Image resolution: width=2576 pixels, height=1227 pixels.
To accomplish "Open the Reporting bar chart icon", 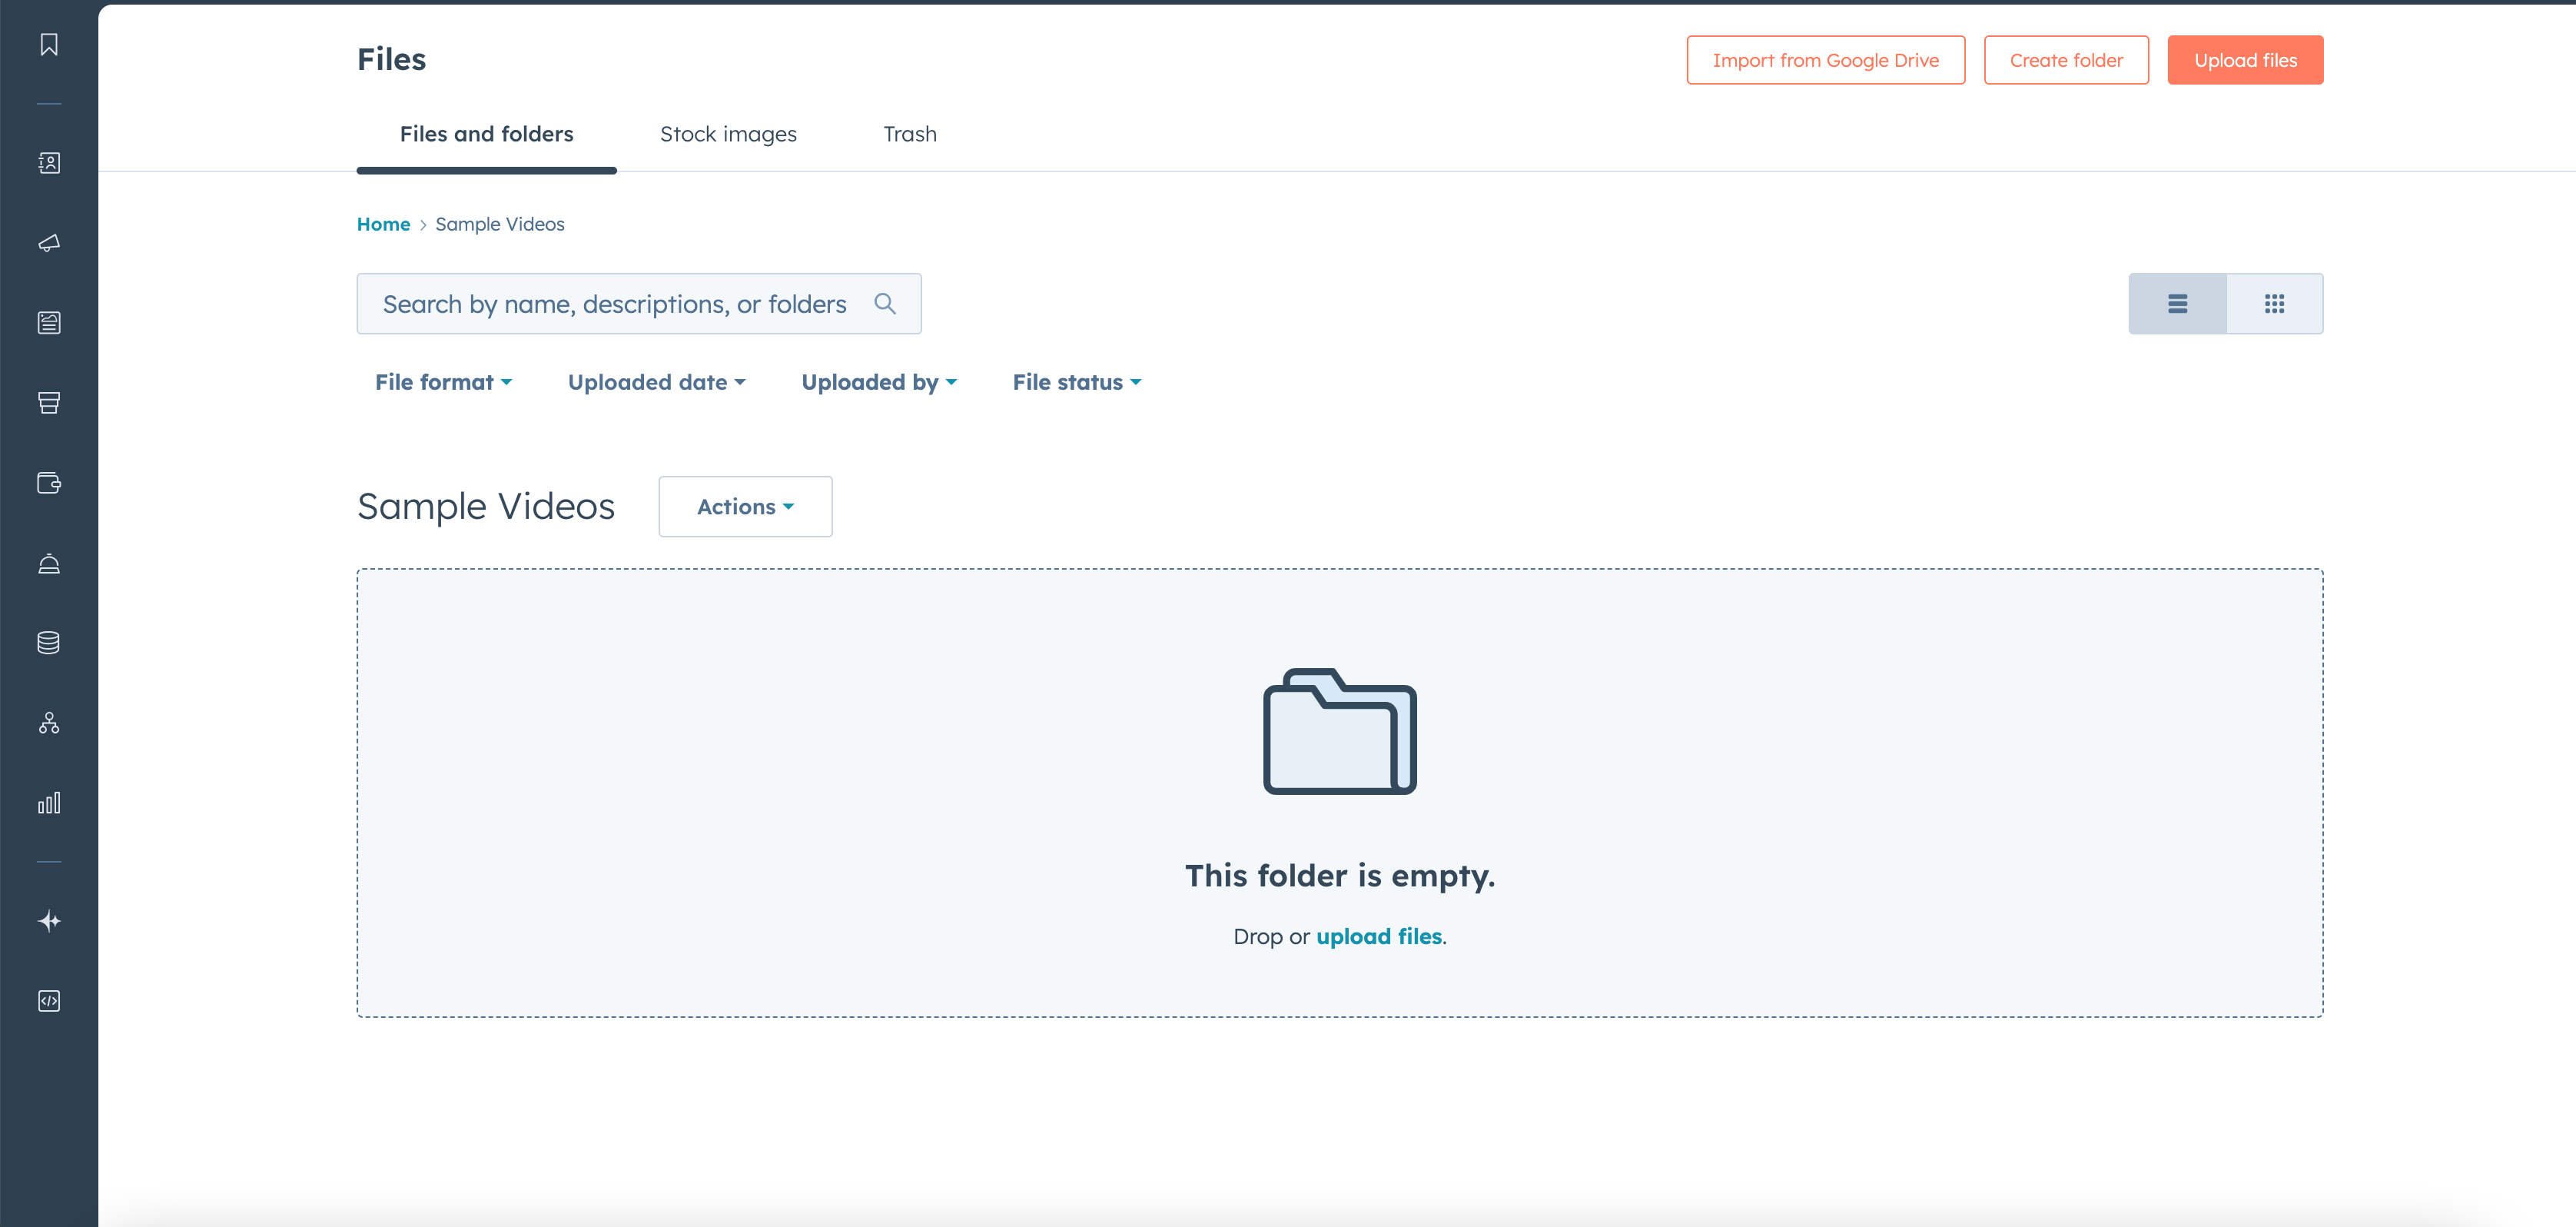I will (x=48, y=803).
